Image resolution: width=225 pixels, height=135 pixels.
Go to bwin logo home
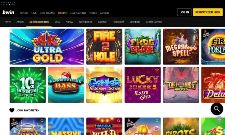point(8,12)
